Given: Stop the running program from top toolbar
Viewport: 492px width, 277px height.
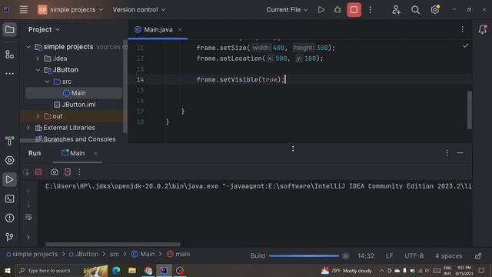Looking at the screenshot, I should [x=354, y=10].
